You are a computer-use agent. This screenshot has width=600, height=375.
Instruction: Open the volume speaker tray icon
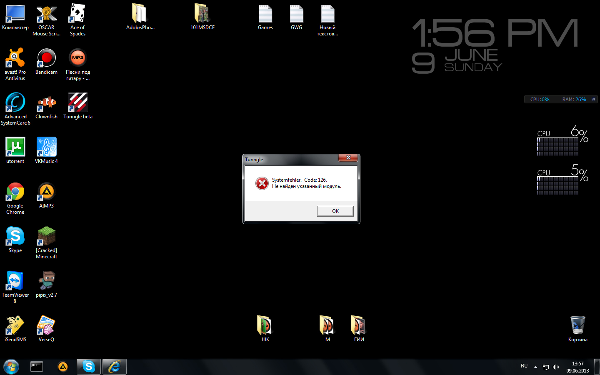pos(556,367)
